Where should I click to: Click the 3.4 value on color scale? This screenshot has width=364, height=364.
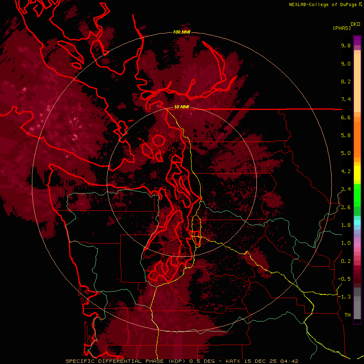pyautogui.click(x=346, y=189)
